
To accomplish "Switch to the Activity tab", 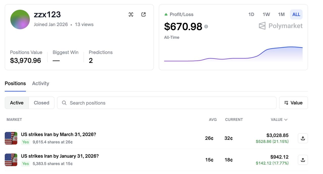I will [x=41, y=83].
